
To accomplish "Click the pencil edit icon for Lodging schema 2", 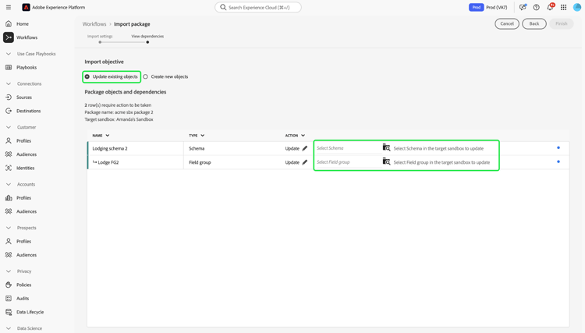I will [x=305, y=148].
